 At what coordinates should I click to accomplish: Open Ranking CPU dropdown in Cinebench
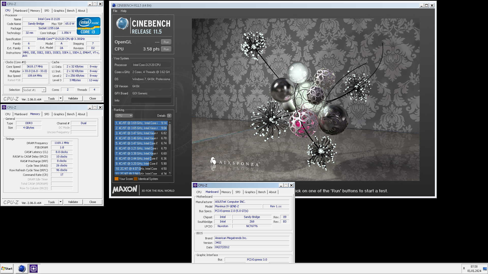[x=124, y=116]
